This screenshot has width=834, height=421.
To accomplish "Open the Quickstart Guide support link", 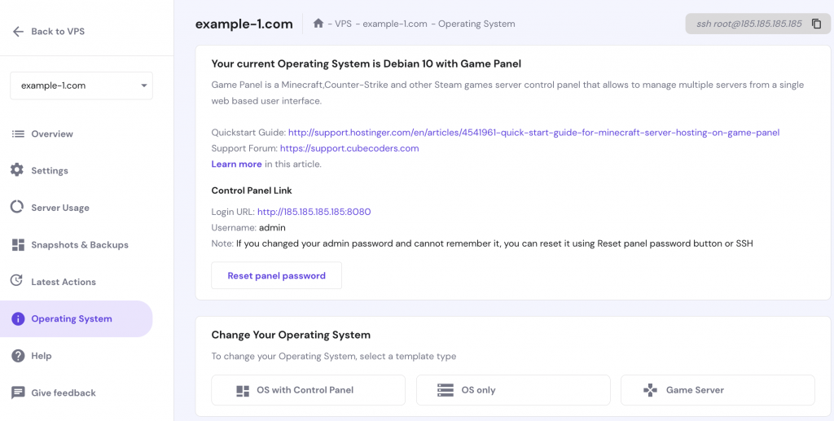I will [533, 133].
